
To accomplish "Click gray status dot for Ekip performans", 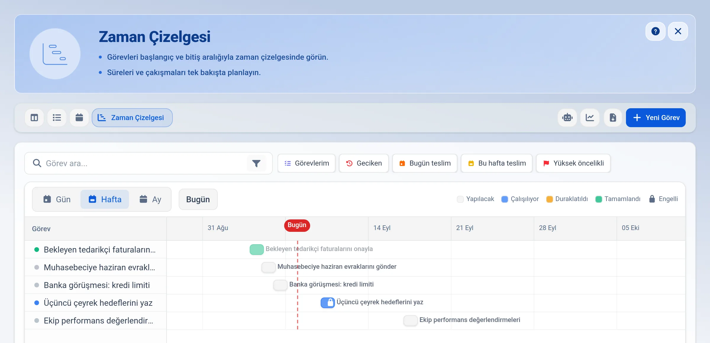I will pyautogui.click(x=37, y=321).
